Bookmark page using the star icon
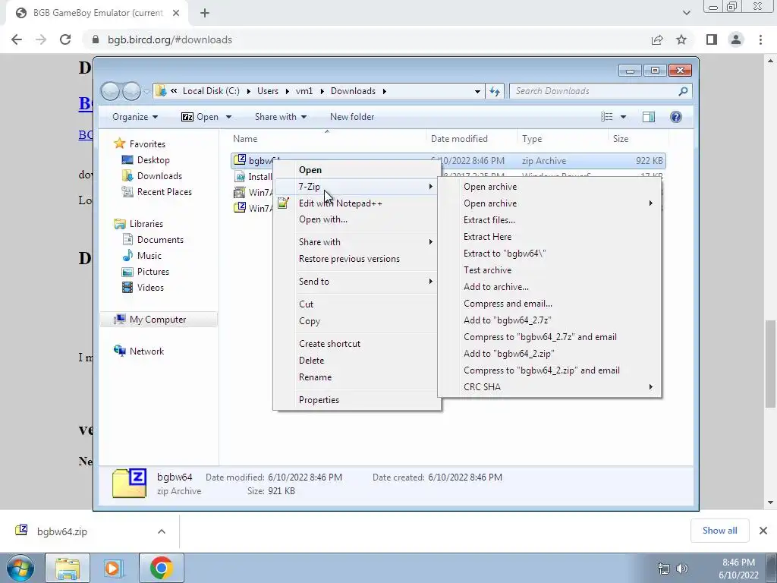This screenshot has height=583, width=777. (681, 39)
